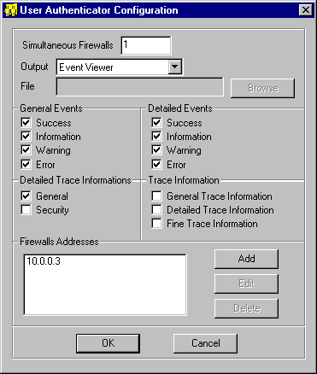The height and width of the screenshot is (374, 317).
Task: Uncheck Detailed Events Success checkbox
Action: [156, 123]
